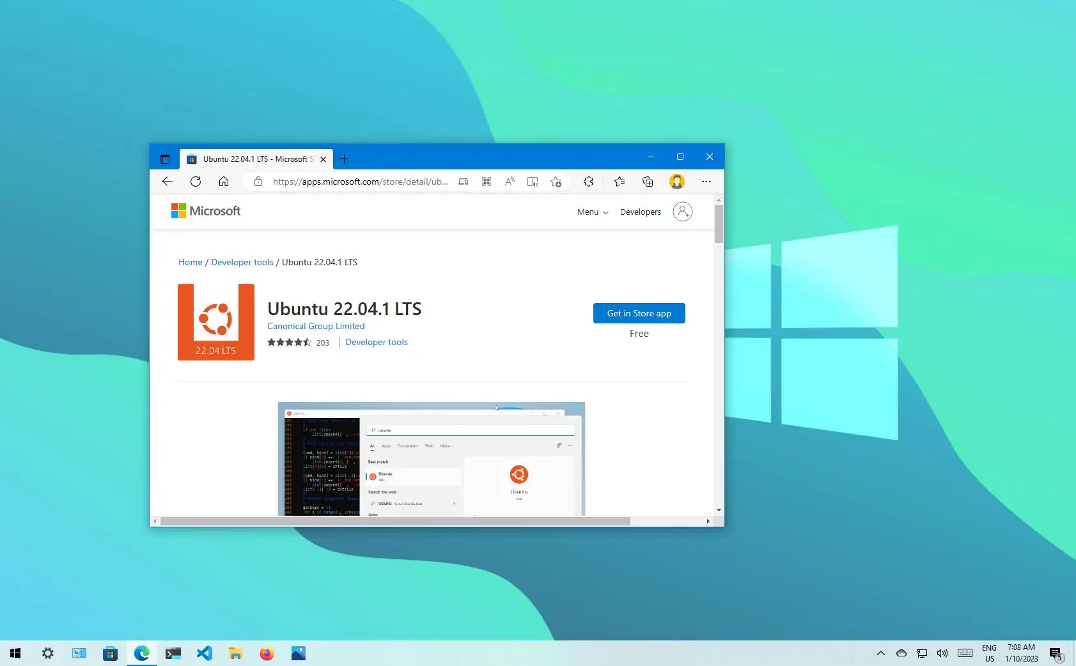This screenshot has height=666, width=1076.
Task: Open the browser Favorites list
Action: coord(618,182)
